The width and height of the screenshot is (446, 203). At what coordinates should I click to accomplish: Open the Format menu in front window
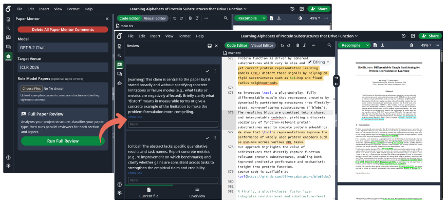(x=184, y=36)
